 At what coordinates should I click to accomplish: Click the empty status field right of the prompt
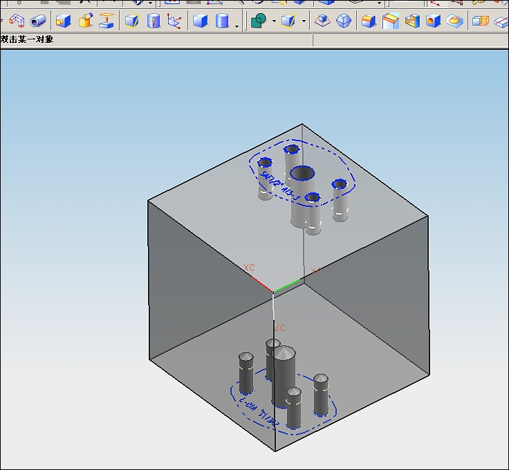pyautogui.click(x=411, y=40)
